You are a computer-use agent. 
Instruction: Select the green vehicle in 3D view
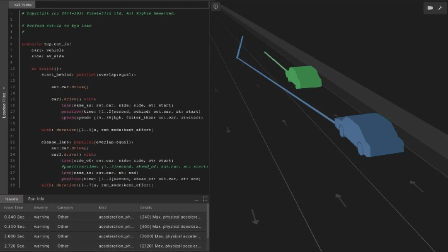(x=303, y=76)
